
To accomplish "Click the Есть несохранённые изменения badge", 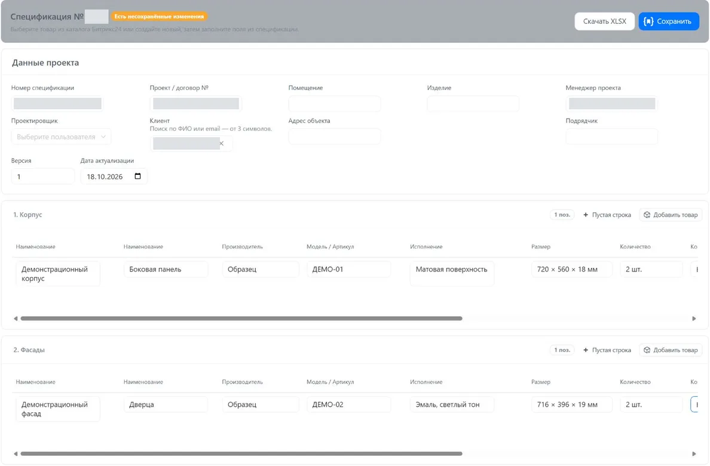I will [x=159, y=16].
